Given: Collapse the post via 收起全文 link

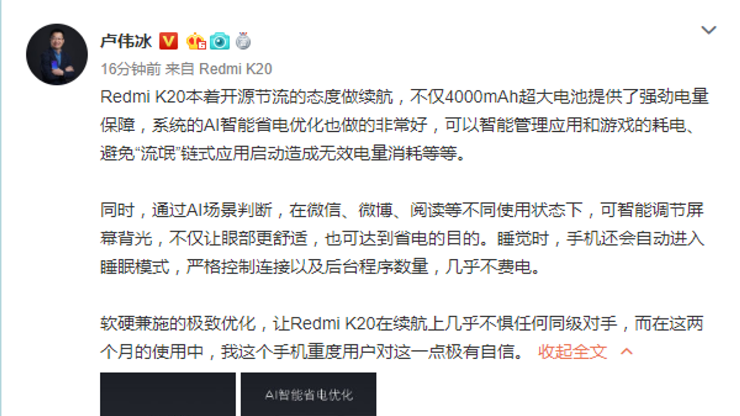Looking at the screenshot, I should tap(573, 352).
